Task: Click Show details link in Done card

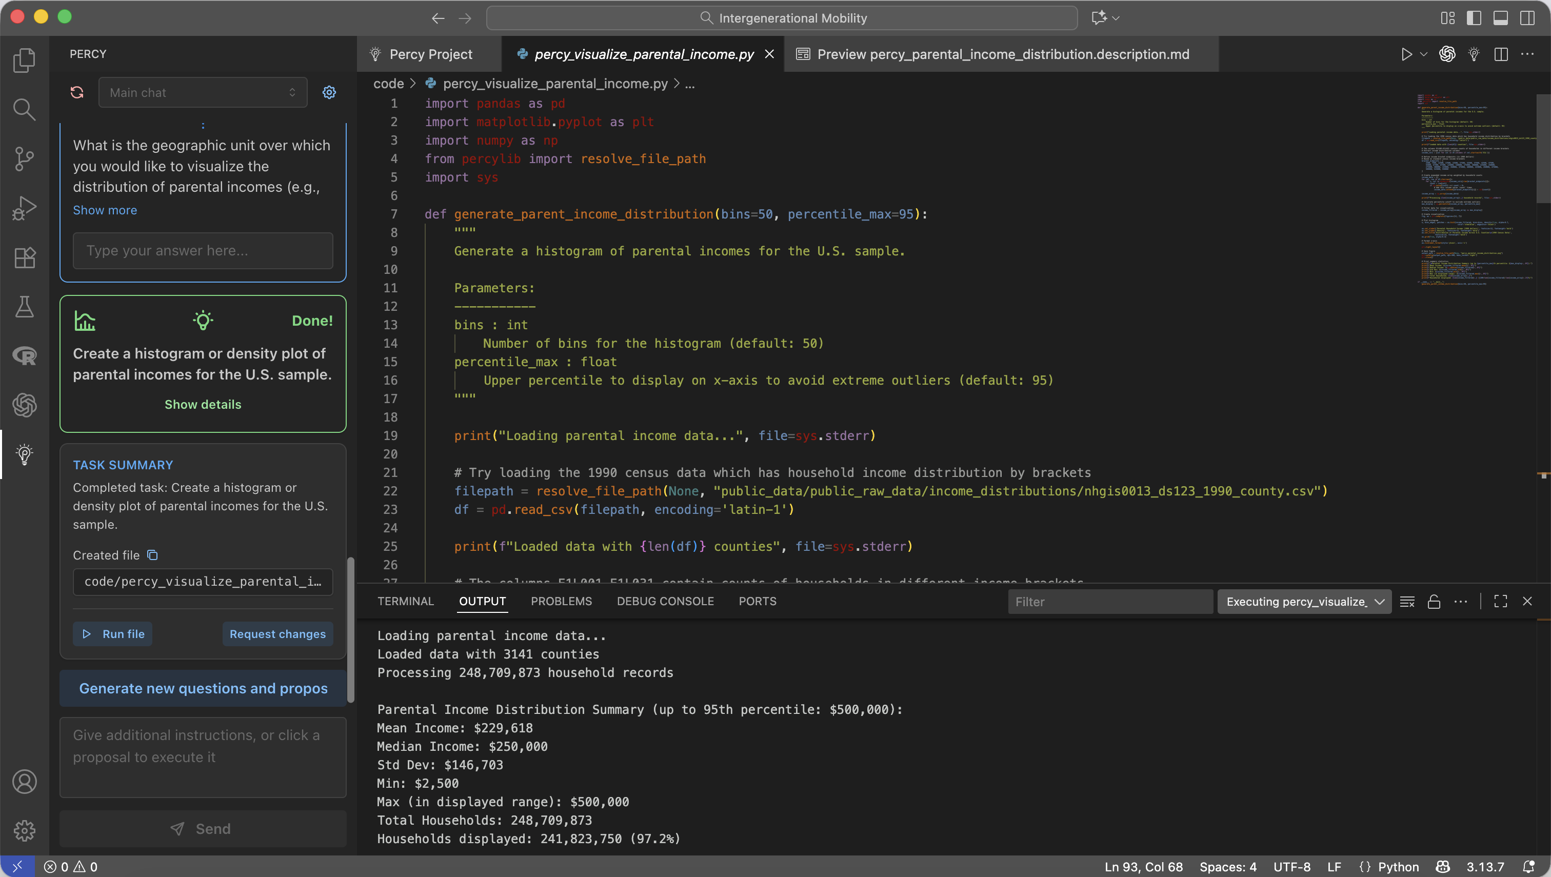Action: pos(203,404)
